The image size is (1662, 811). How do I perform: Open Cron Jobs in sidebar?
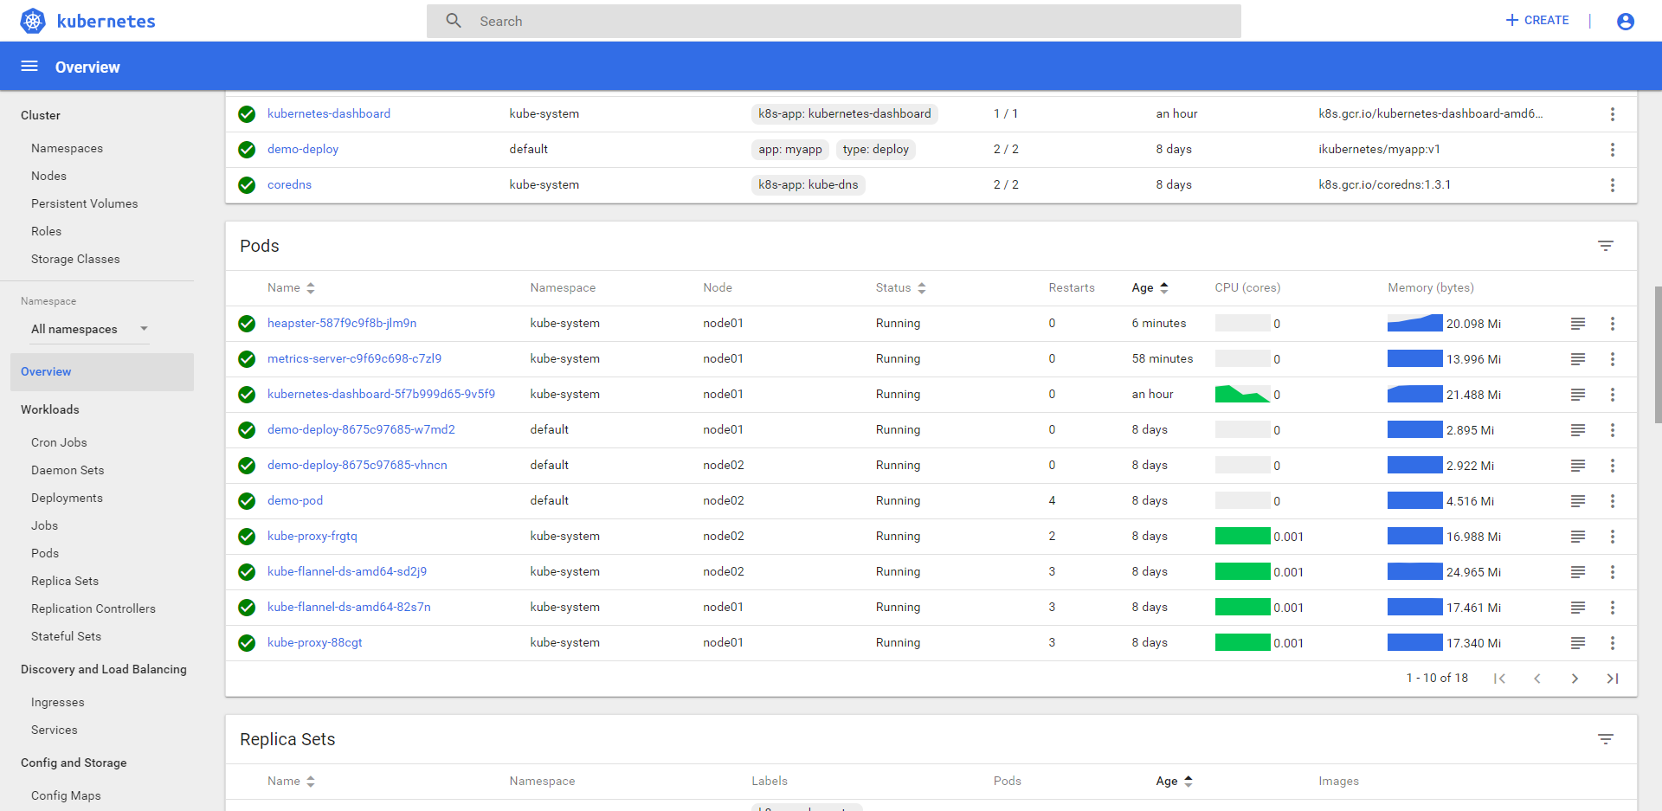pyautogui.click(x=59, y=442)
